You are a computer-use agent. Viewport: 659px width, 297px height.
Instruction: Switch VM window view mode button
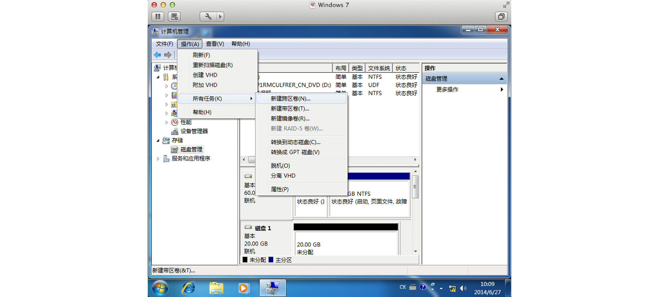[501, 16]
